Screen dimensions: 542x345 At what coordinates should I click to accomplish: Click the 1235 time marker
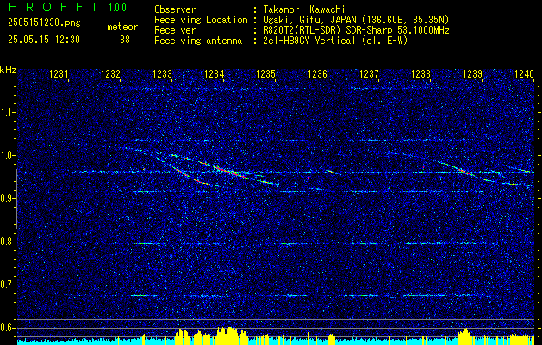pos(265,73)
